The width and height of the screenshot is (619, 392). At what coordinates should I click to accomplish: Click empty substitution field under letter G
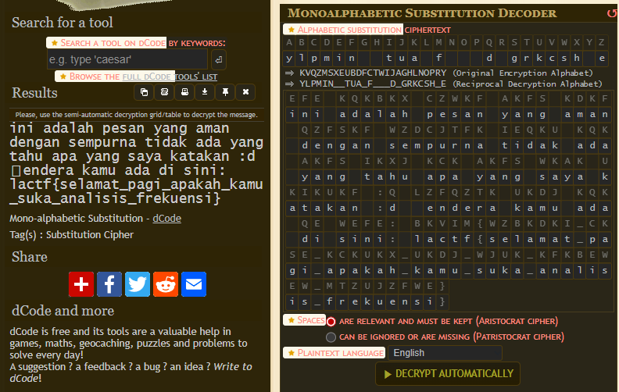(364, 59)
